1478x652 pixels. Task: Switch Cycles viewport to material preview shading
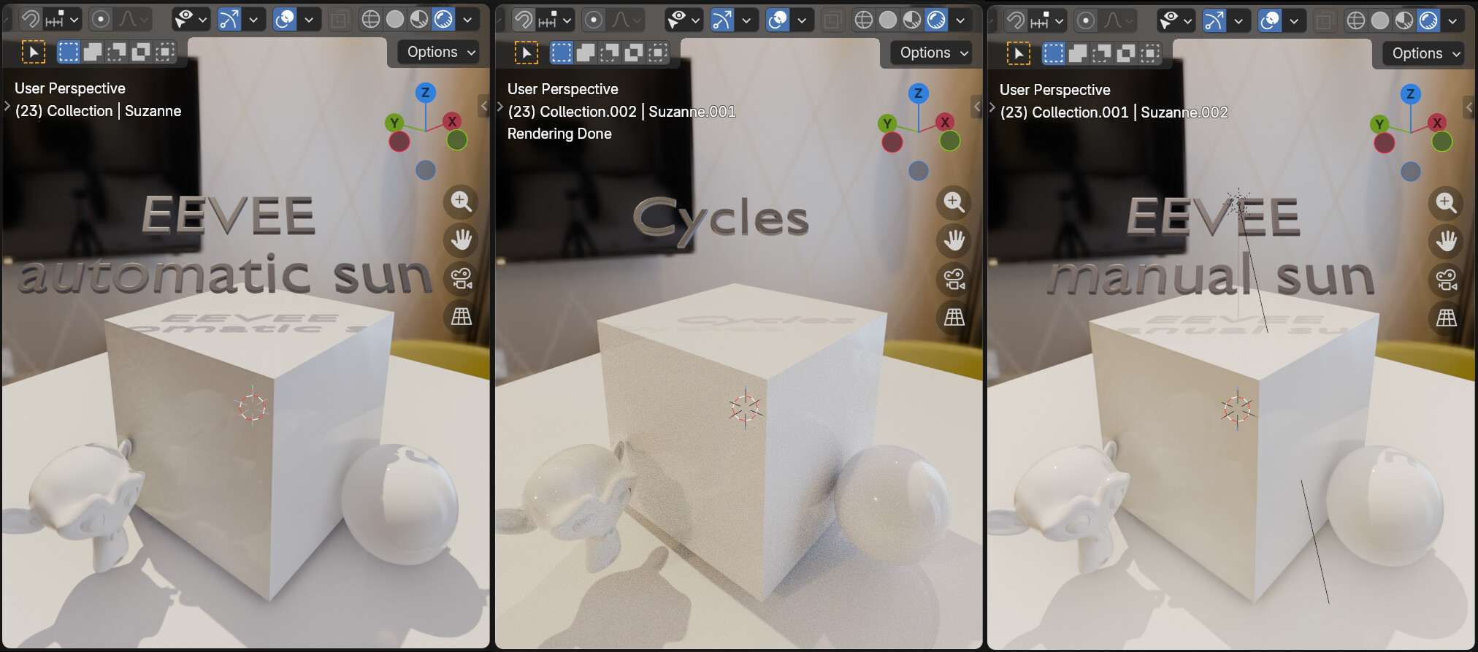click(912, 20)
